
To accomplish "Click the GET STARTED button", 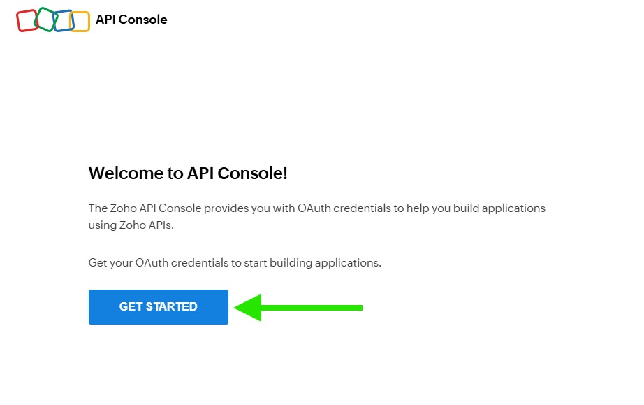I will point(159,307).
